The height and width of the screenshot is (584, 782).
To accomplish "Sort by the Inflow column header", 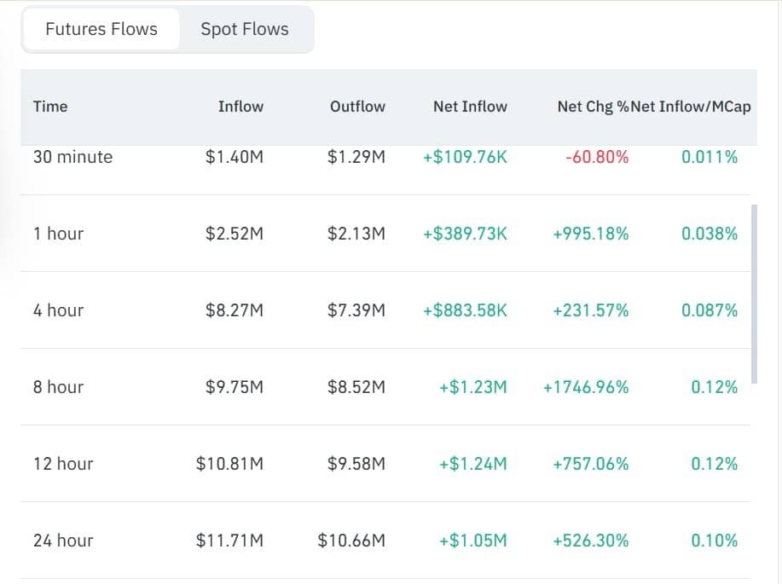I will pos(240,107).
